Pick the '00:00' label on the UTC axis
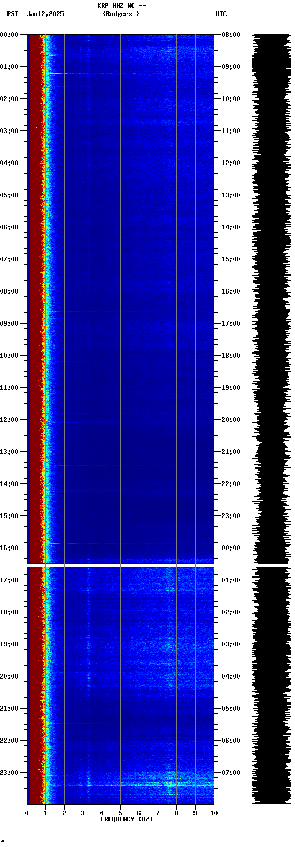 point(231,548)
